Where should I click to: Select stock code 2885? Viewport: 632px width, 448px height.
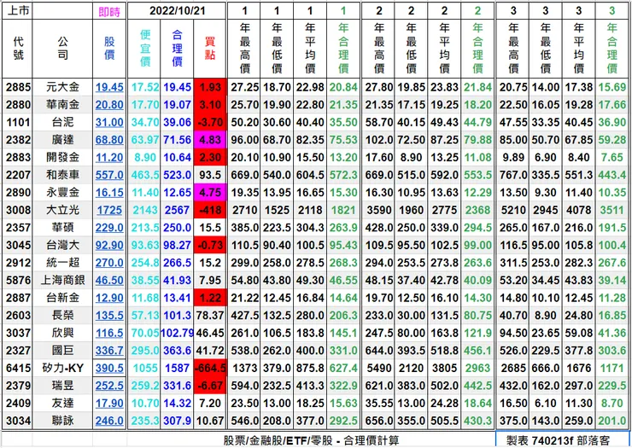click(x=18, y=87)
